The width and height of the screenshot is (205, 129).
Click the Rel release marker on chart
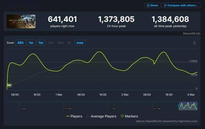(9, 85)
